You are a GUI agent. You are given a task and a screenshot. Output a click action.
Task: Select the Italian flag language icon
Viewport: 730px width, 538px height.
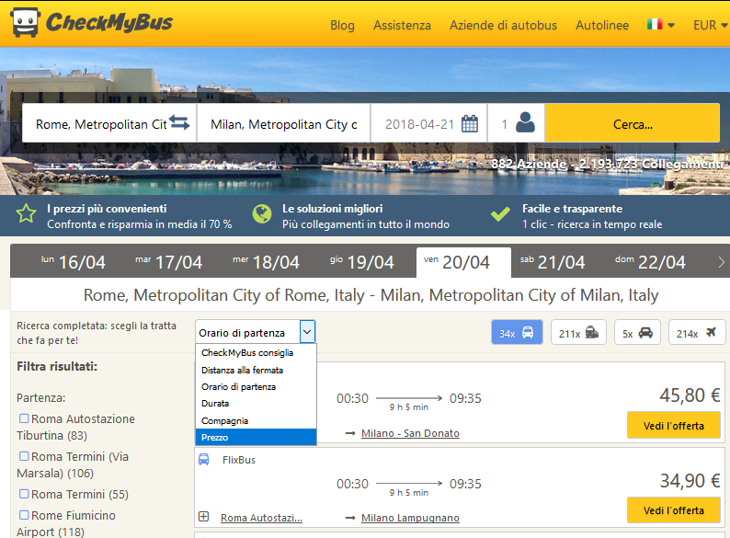pos(655,24)
